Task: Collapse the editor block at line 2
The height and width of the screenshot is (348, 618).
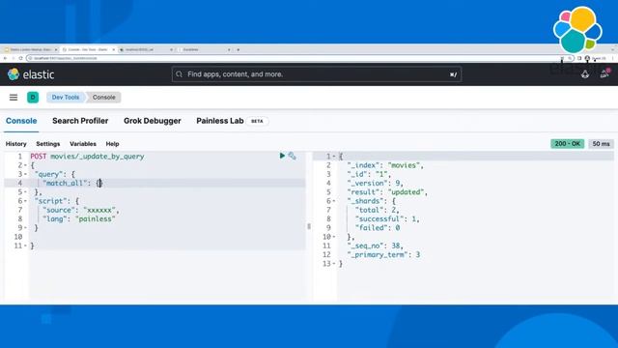Action: [26, 165]
